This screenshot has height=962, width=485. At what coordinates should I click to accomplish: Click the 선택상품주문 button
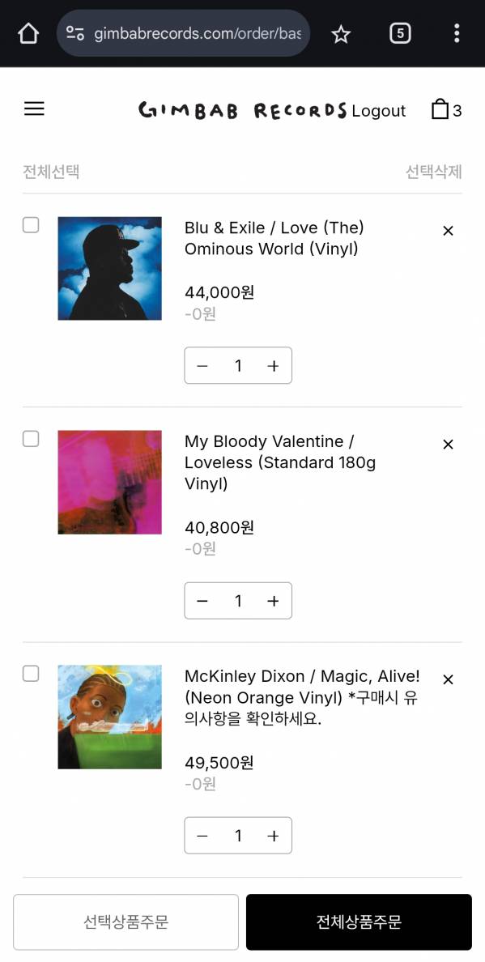pos(126,922)
